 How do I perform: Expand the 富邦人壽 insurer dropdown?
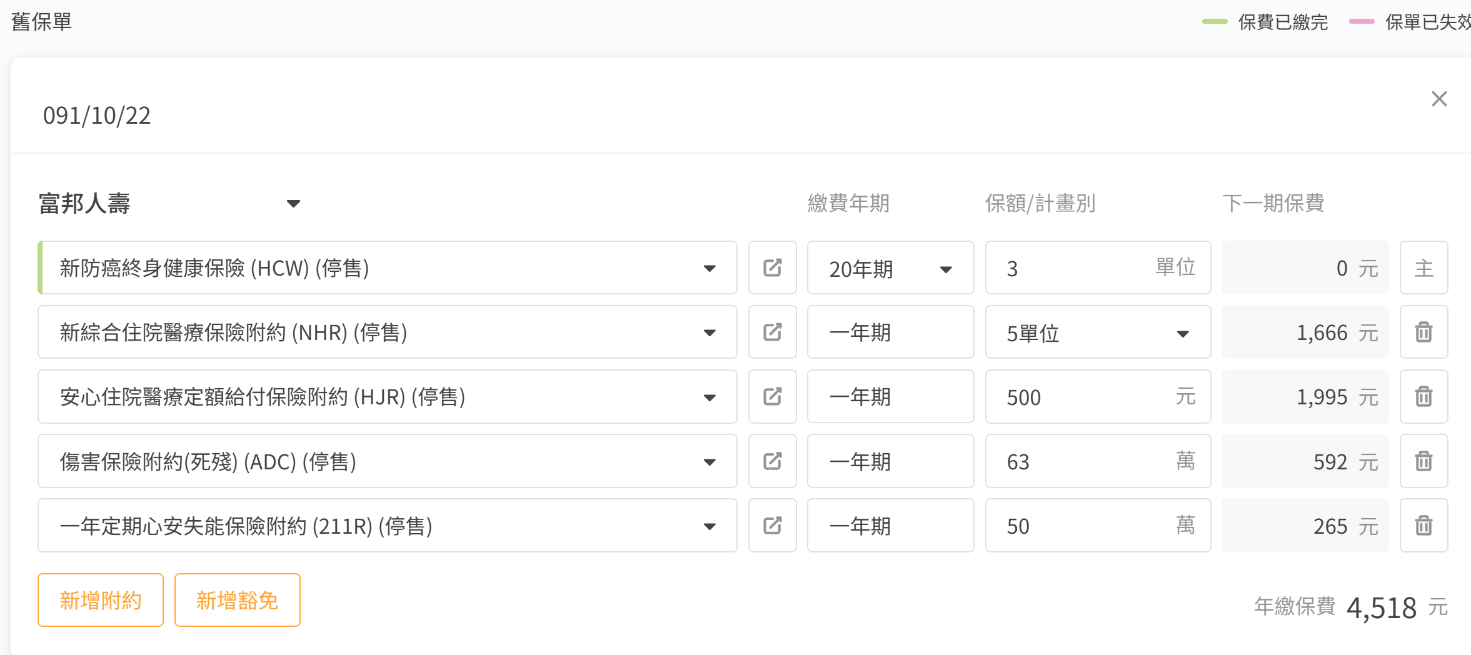(293, 204)
